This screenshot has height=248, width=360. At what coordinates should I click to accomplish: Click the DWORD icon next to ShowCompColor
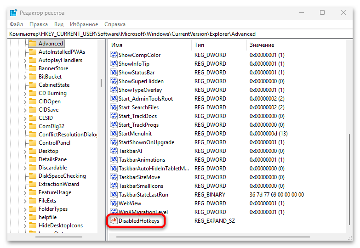click(x=114, y=55)
